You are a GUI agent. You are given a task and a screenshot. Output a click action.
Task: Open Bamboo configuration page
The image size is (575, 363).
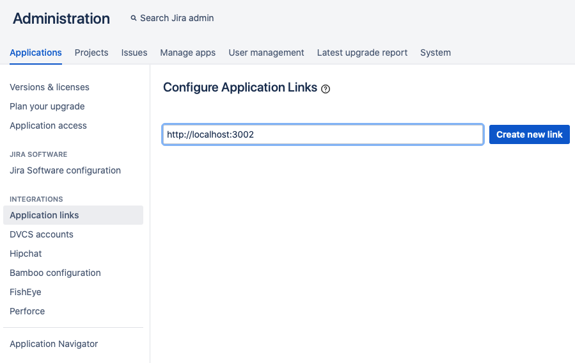pos(55,273)
